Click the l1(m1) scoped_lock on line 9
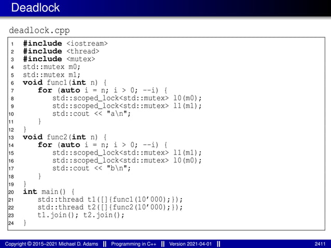Image resolution: width=331 pixels, height=248 pixels. tap(127, 106)
